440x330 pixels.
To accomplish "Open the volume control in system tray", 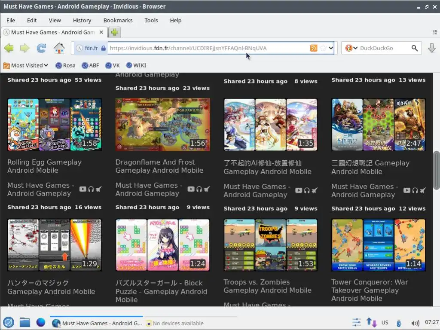I will pos(415,323).
